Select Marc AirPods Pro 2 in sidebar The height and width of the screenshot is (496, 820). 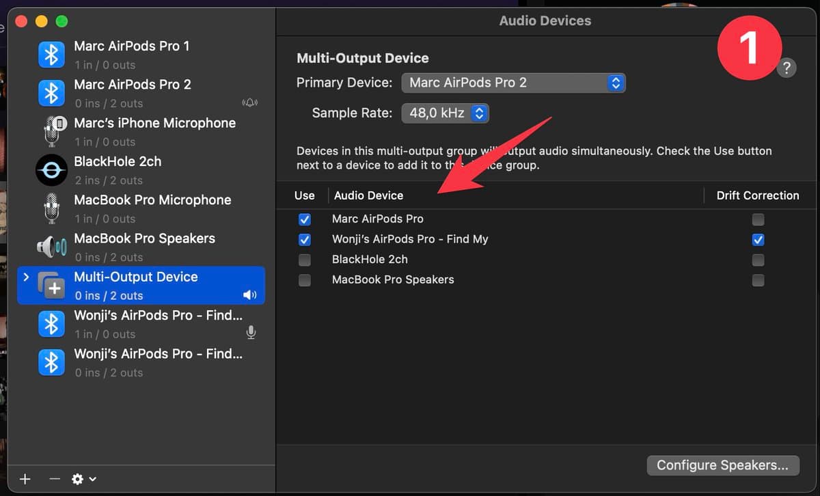(141, 94)
